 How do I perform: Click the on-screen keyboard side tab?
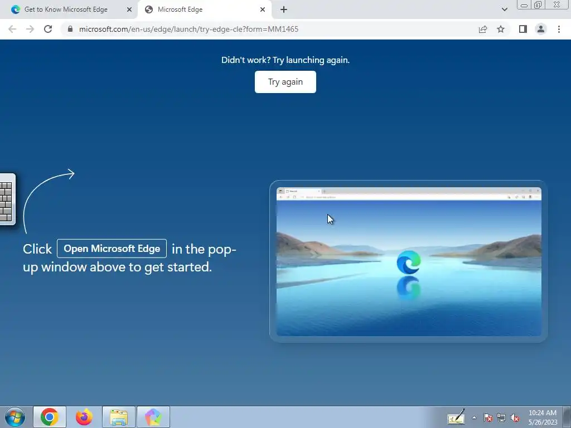(7, 200)
